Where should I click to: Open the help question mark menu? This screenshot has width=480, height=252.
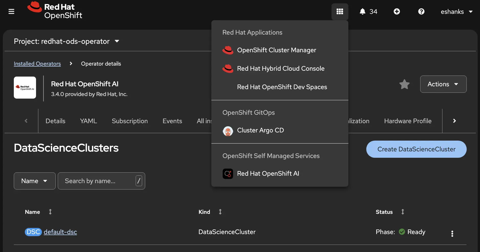(421, 12)
